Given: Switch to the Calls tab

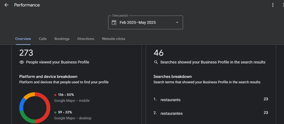Looking at the screenshot, I should [43, 39].
